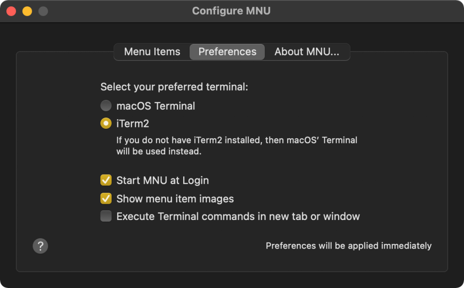The image size is (464, 288).
Task: Click the iTerm2 text label
Action: [x=132, y=123]
